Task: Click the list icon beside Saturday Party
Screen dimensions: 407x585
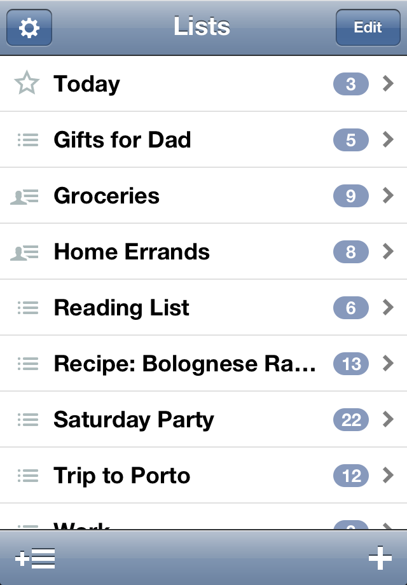Action: tap(28, 420)
